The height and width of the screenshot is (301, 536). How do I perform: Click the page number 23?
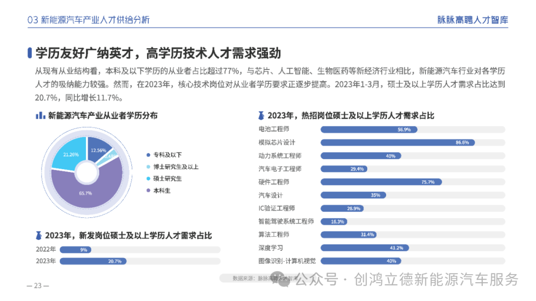coord(38,286)
